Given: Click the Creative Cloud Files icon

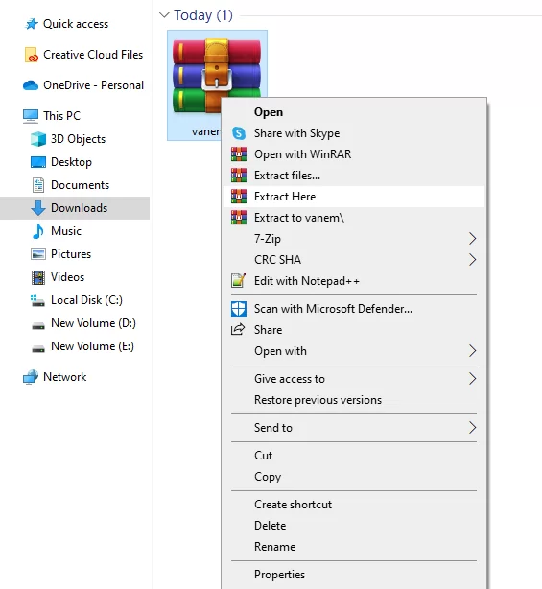Looking at the screenshot, I should point(31,55).
